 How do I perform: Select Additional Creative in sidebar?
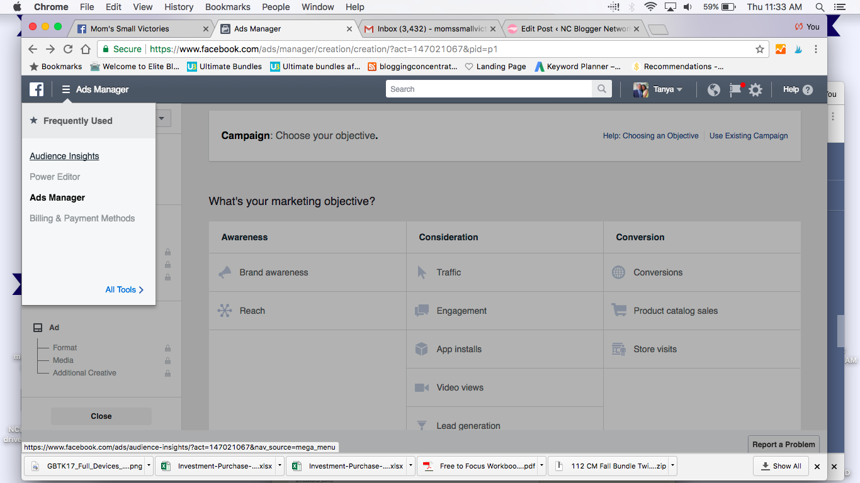tap(84, 373)
